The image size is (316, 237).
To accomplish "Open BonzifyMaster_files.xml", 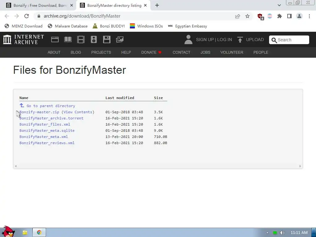I will (45, 124).
